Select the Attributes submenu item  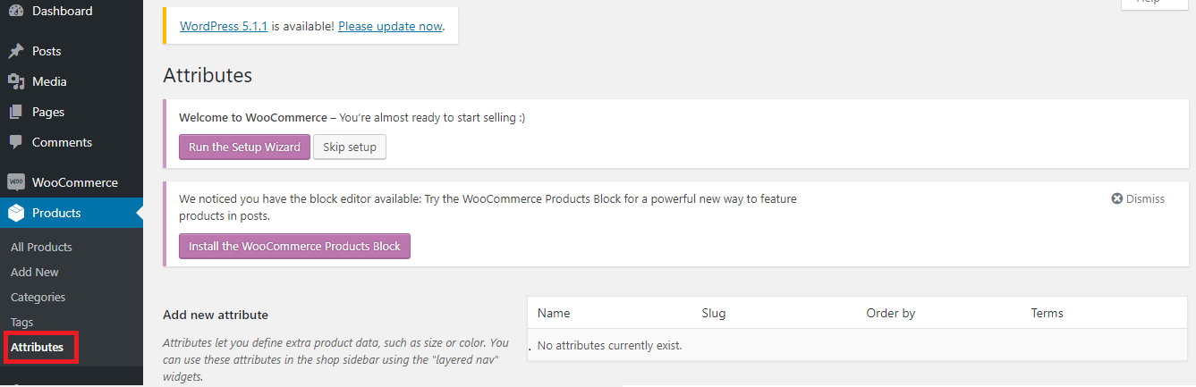click(x=38, y=347)
